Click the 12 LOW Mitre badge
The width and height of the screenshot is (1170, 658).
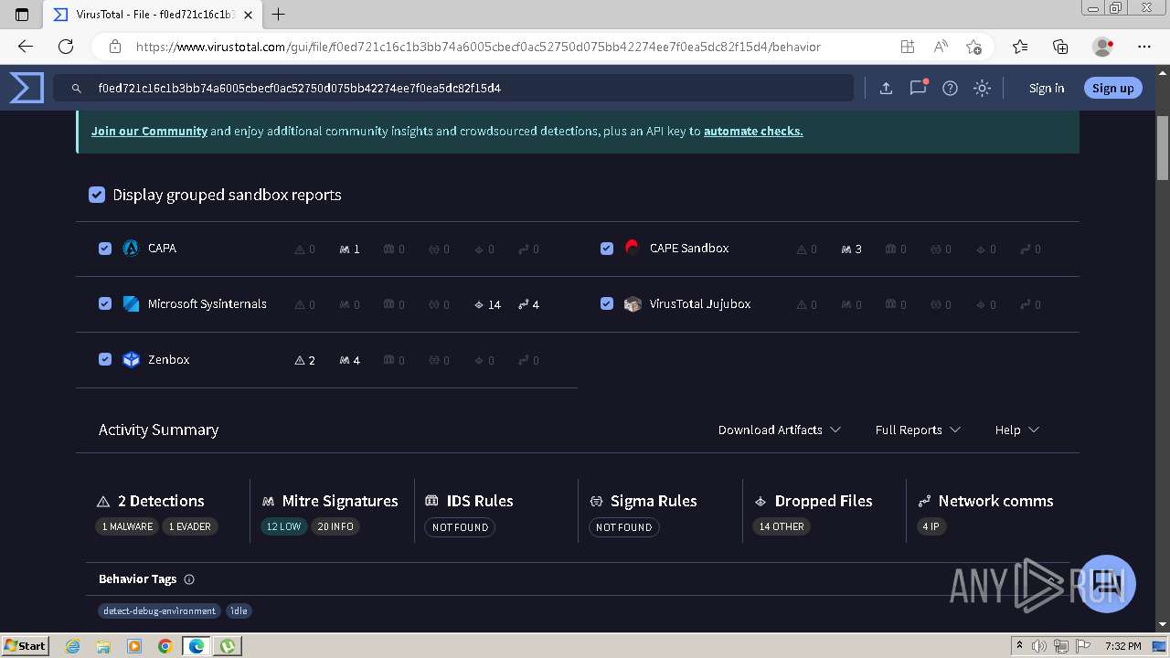point(283,526)
